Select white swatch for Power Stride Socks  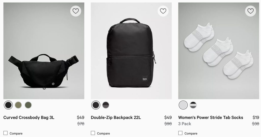pyautogui.click(x=183, y=105)
